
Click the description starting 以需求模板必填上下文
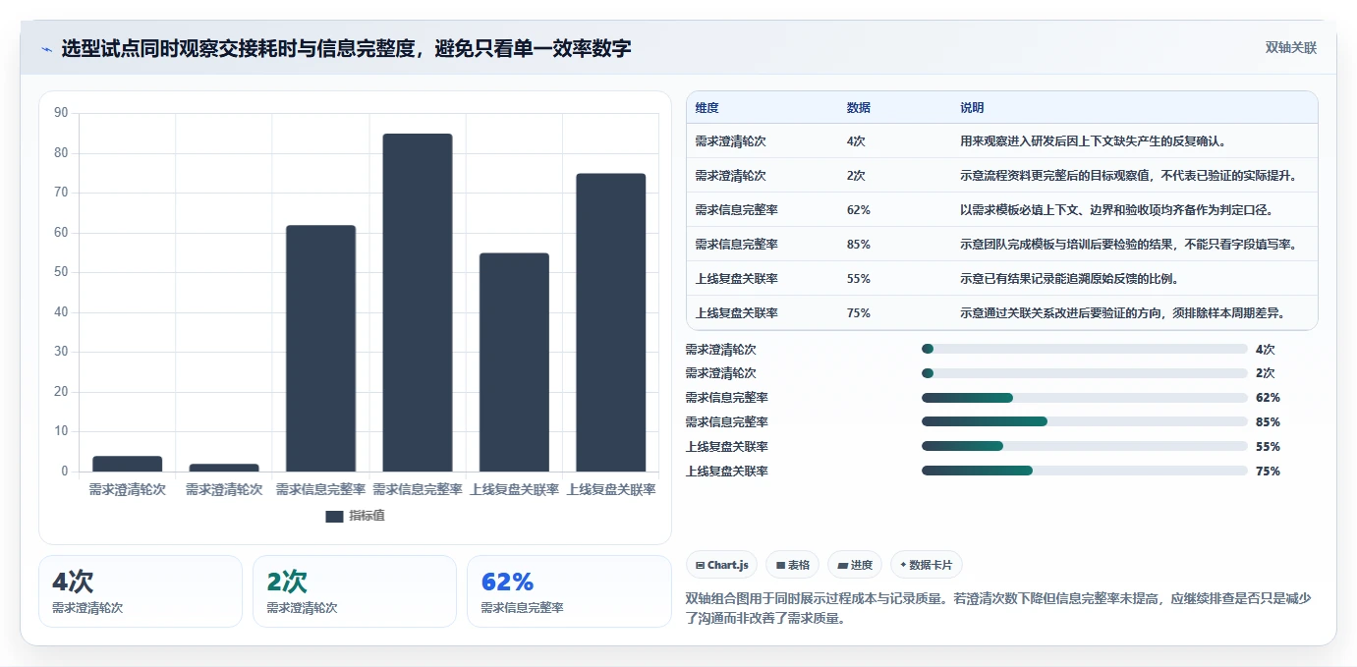[1116, 210]
